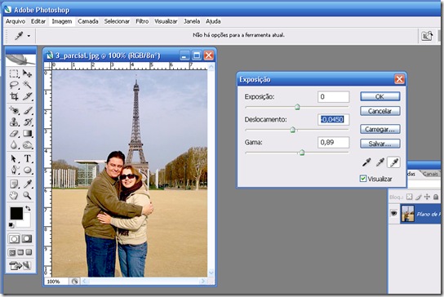Click the Carregar... button
Image resolution: width=444 pixels, height=297 pixels.
[x=380, y=129]
